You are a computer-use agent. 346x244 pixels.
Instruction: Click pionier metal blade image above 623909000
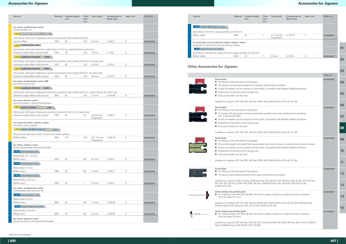click(x=210, y=27)
